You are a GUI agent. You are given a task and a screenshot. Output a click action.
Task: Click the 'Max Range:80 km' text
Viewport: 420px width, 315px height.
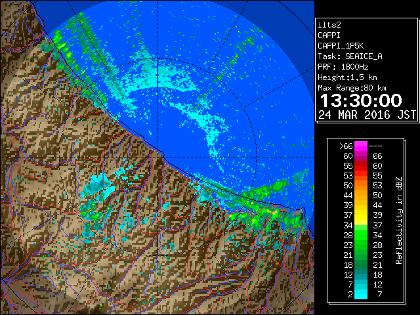pyautogui.click(x=352, y=88)
